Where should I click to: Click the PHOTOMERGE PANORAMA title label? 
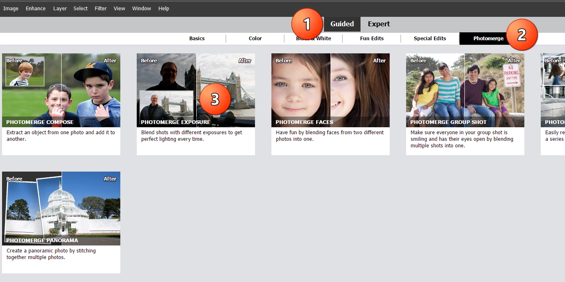pos(42,240)
